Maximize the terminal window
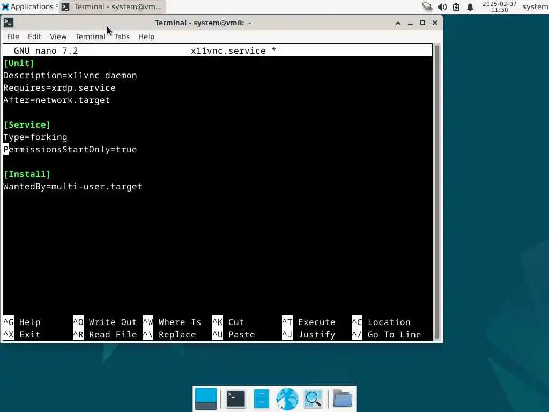The height and width of the screenshot is (412, 549). pos(422,23)
